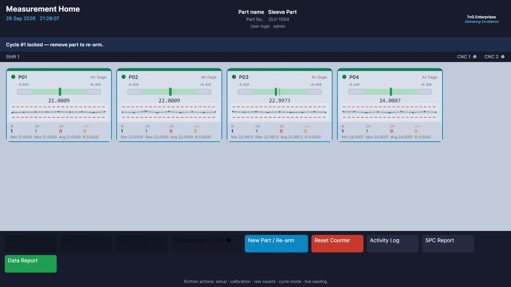Screen dimensions: 511x287
Task: Click the "TnG Enterprises" logo text
Action: [481, 17]
